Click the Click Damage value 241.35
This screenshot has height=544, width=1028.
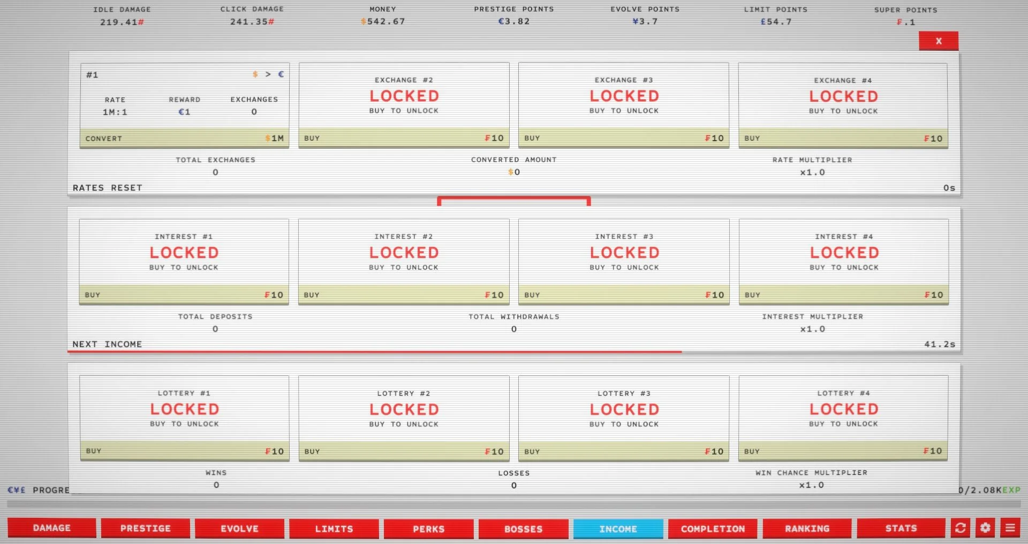click(x=252, y=21)
